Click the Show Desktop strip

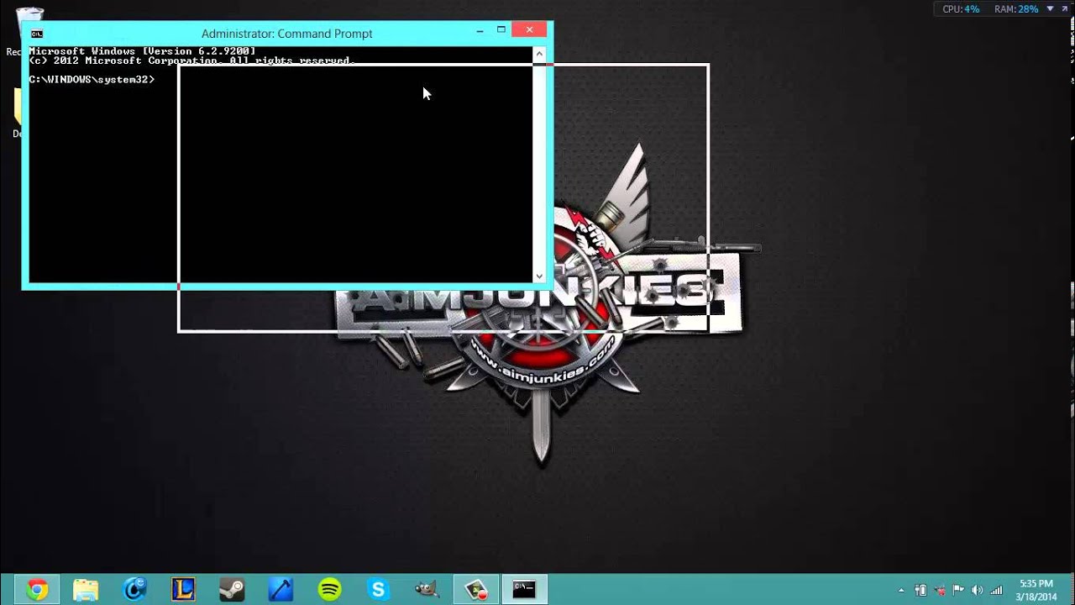point(1071,590)
